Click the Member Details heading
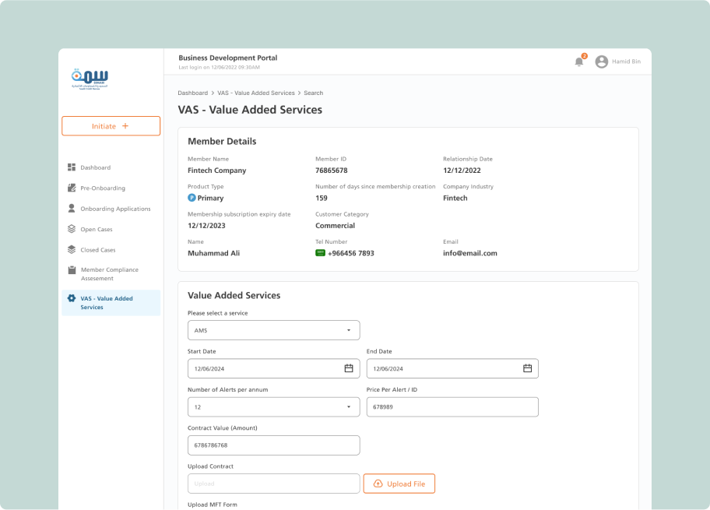Image resolution: width=710 pixels, height=510 pixels. 222,141
